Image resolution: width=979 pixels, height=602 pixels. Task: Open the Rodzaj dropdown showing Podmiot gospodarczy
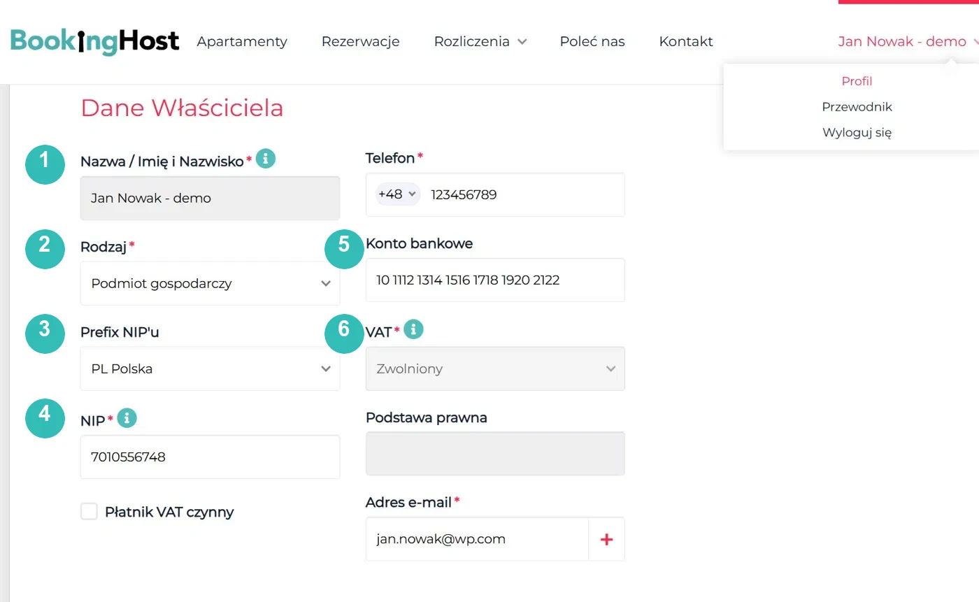pyautogui.click(x=210, y=283)
